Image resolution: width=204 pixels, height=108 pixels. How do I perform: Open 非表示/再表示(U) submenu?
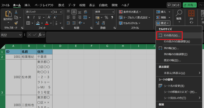click(179, 73)
